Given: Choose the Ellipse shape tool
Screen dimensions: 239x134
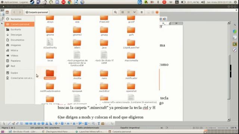Looking at the screenshot, I should pos(39,124).
